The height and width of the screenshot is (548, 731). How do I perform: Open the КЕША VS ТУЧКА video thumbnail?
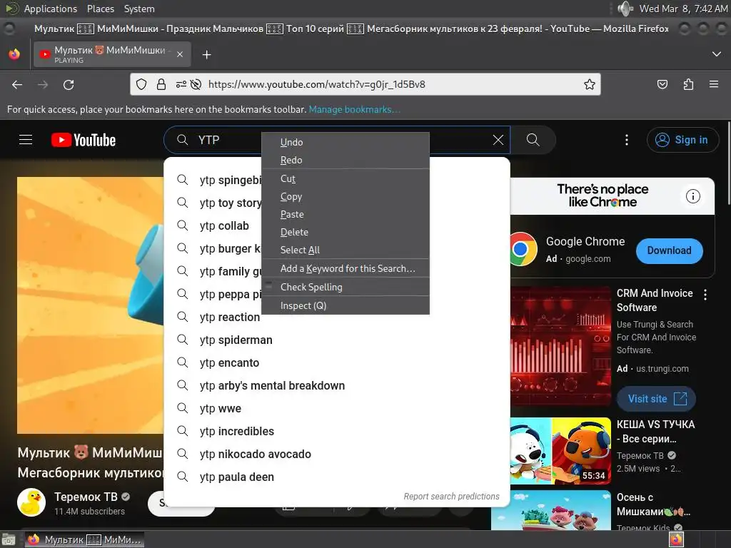point(560,451)
